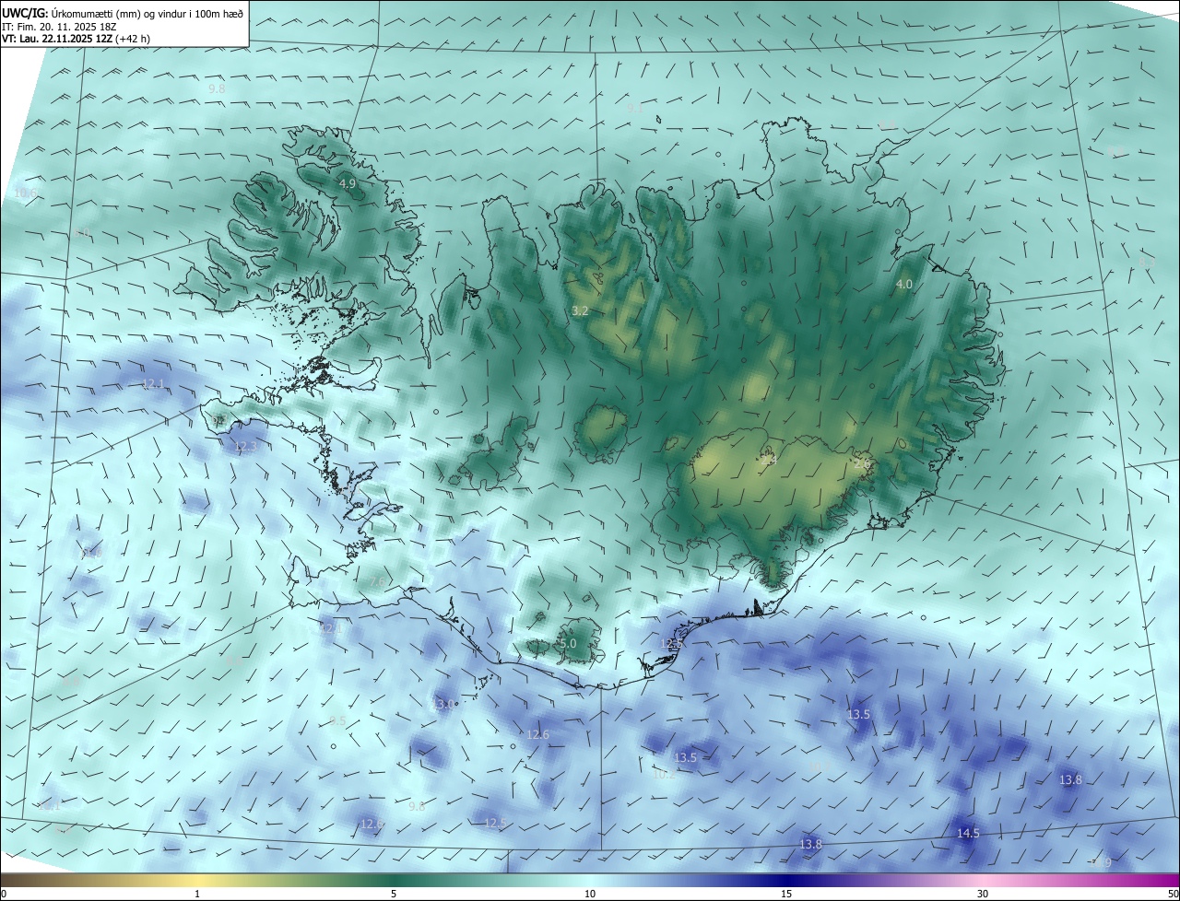The height and width of the screenshot is (901, 1180).
Task: Click the faint 10.2 value label
Action: coord(664,774)
